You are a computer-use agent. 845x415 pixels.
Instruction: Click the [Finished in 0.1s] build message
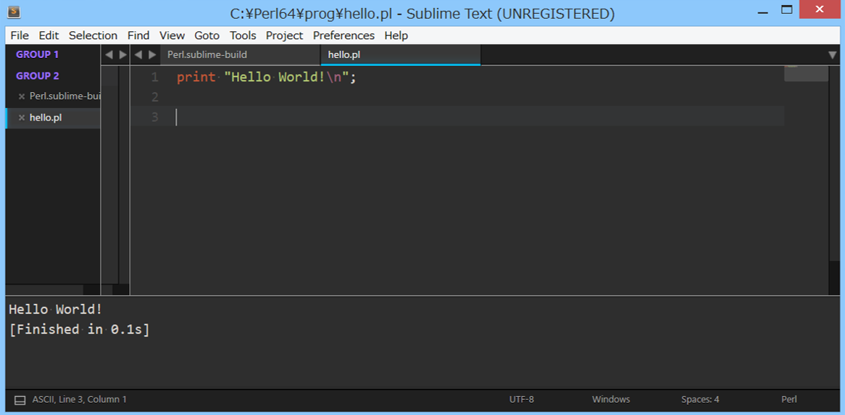(x=79, y=329)
